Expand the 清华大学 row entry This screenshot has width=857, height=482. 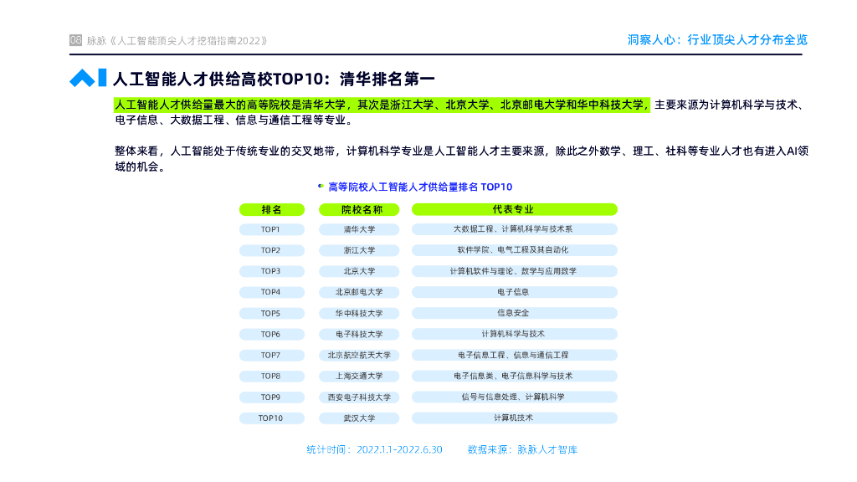click(x=359, y=228)
